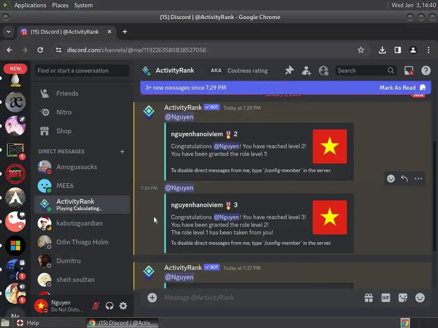Viewport: 438px width, 328px height.
Task: Open Friends page
Action: (82, 94)
